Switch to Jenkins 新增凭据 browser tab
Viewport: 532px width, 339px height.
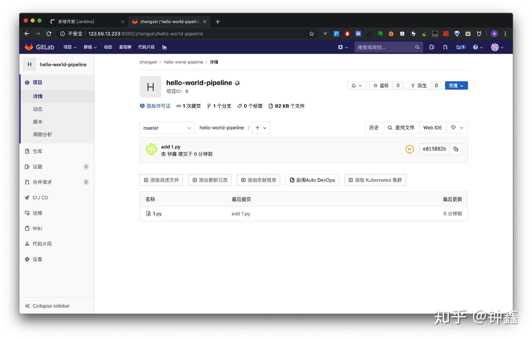point(86,21)
